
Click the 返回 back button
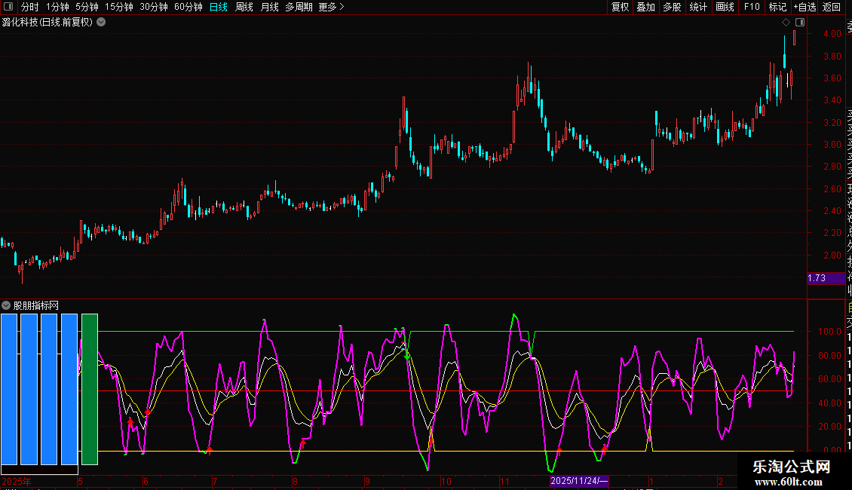click(x=832, y=7)
